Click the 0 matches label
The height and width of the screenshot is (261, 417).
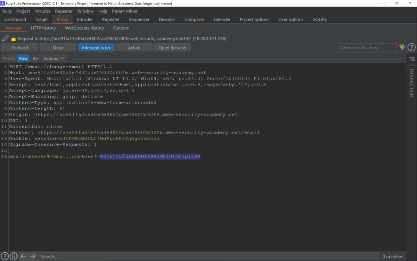(393, 256)
